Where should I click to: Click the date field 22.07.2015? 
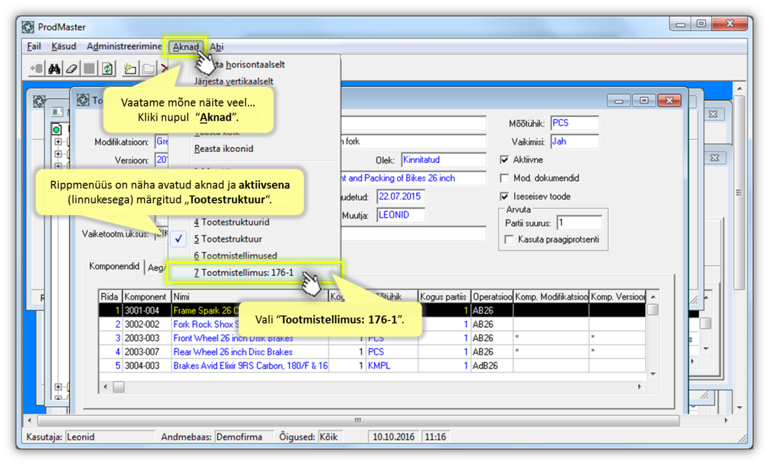[x=401, y=197]
